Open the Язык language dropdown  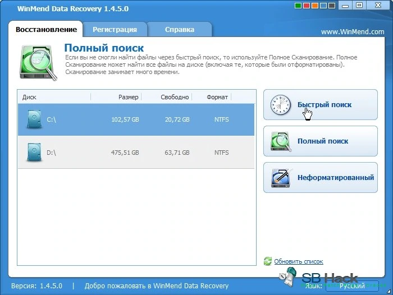(352, 285)
